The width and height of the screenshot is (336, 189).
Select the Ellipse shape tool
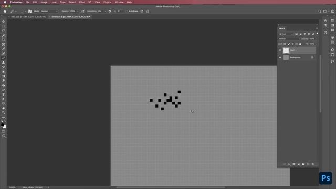tap(4, 103)
